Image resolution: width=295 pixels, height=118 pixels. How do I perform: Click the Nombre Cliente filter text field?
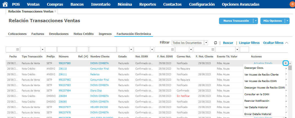point(102,50)
